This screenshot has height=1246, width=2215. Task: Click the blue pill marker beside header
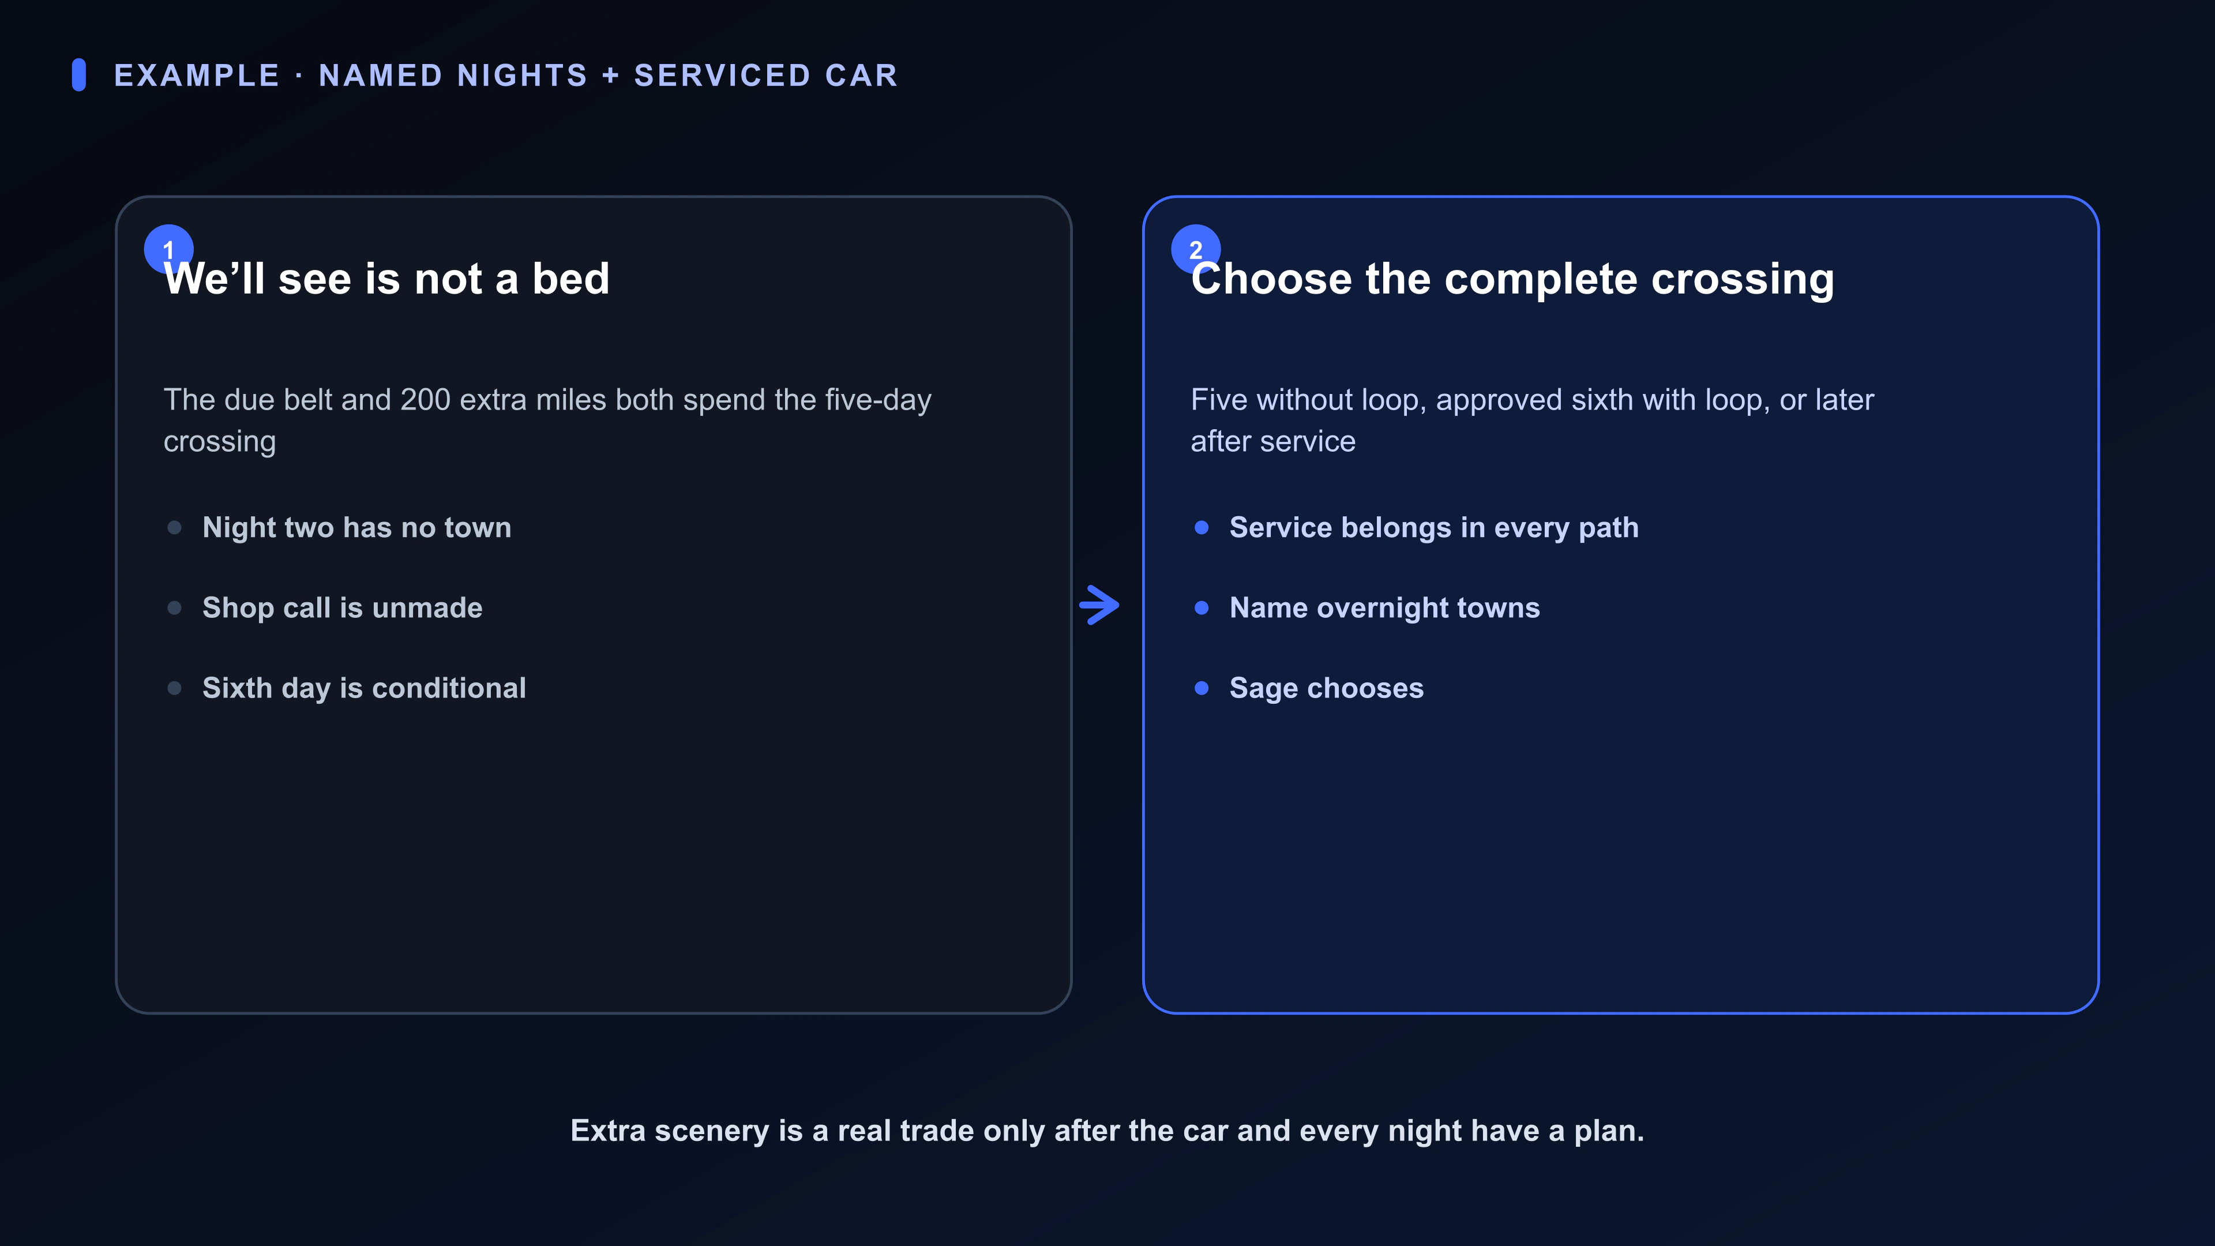click(x=79, y=75)
